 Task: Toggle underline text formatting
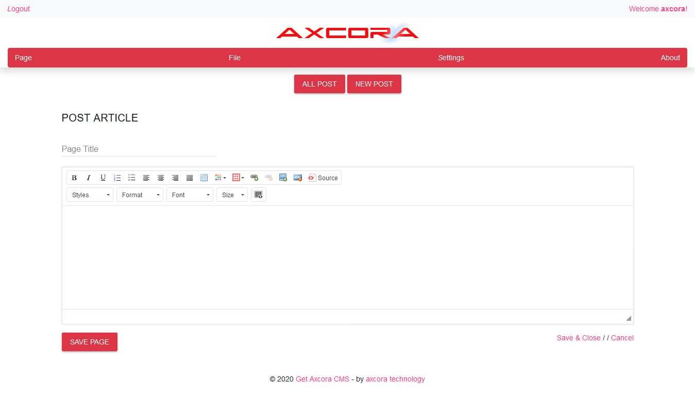pyautogui.click(x=103, y=178)
